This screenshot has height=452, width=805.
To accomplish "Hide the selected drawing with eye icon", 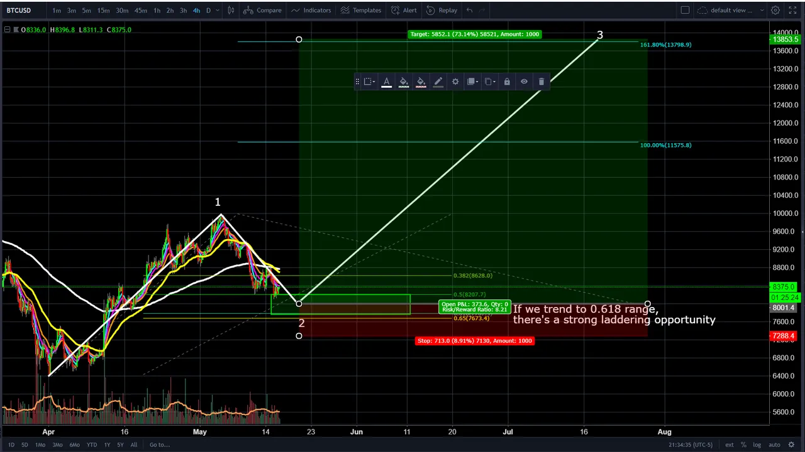I will tap(524, 82).
